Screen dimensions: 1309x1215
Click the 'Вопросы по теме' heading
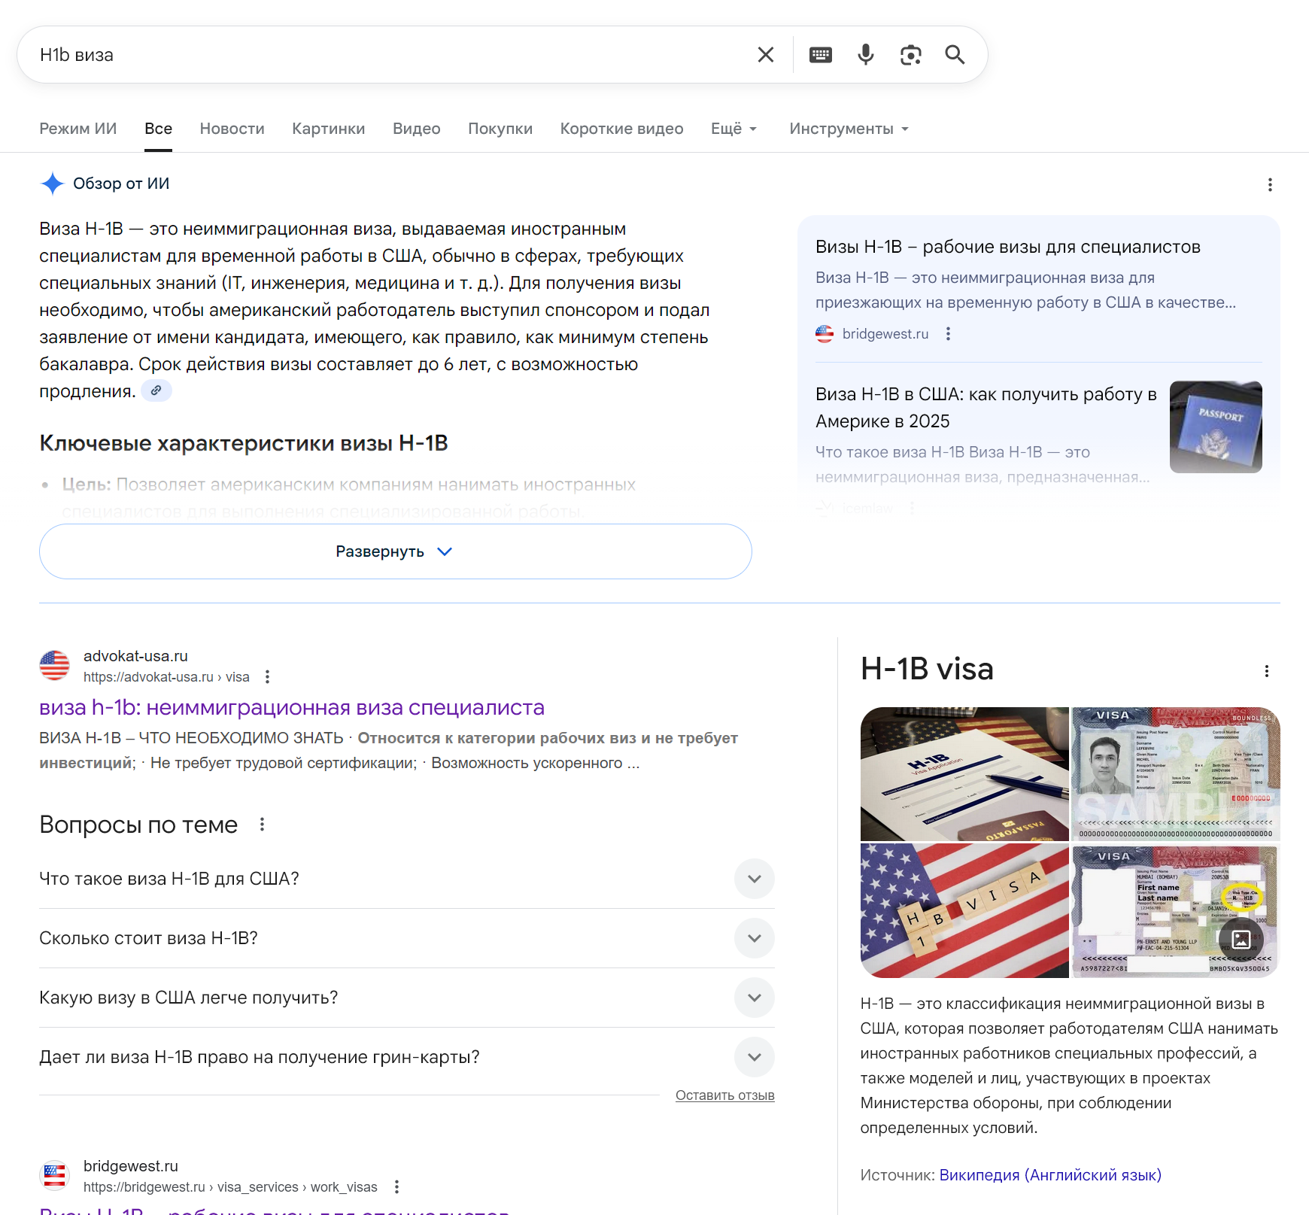tap(138, 825)
